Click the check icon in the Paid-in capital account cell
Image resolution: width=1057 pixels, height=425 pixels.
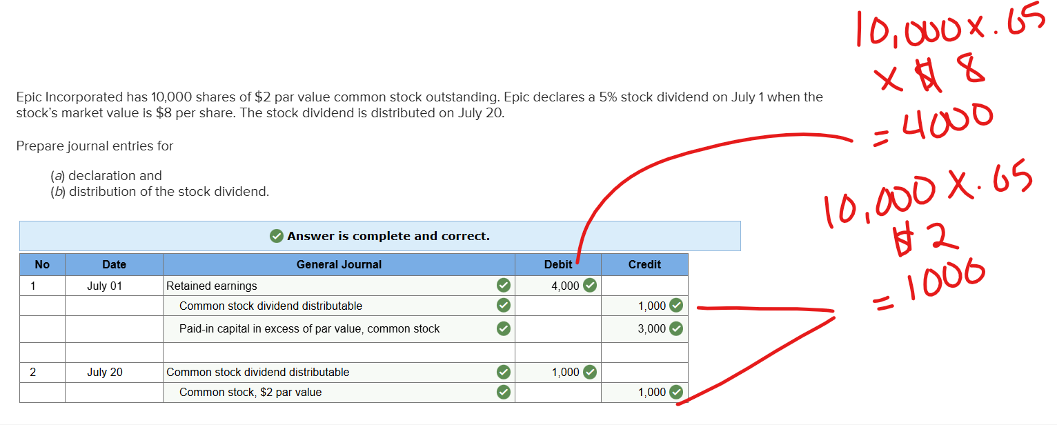coord(504,328)
